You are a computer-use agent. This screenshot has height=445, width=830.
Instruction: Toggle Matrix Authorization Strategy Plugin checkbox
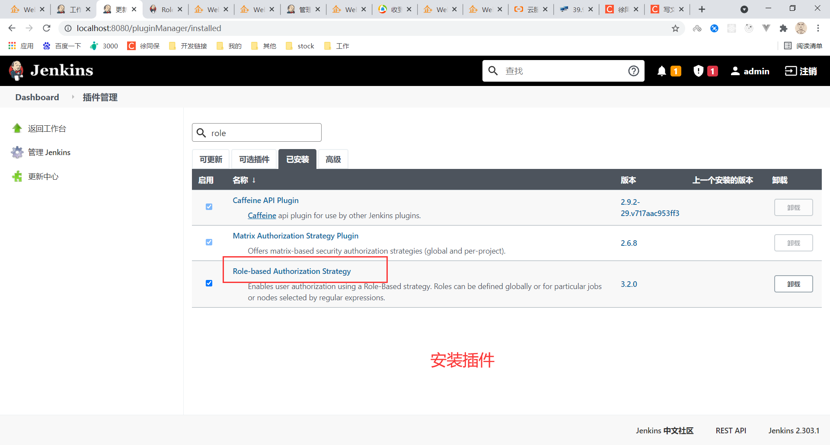(209, 242)
